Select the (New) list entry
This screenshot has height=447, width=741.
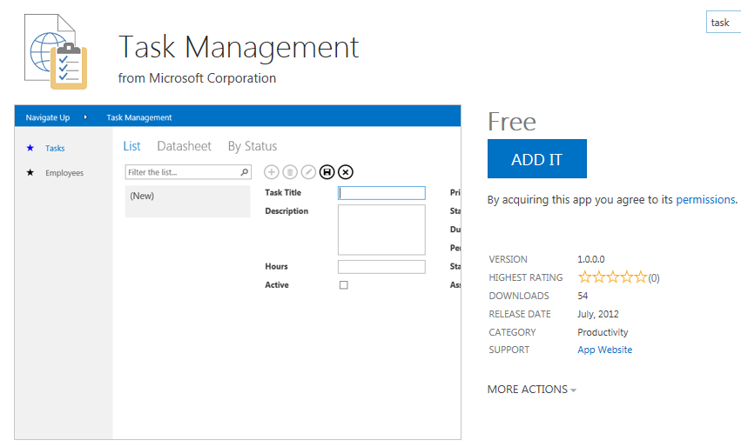(187, 201)
